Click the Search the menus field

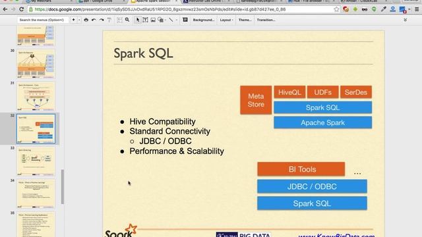43,20
